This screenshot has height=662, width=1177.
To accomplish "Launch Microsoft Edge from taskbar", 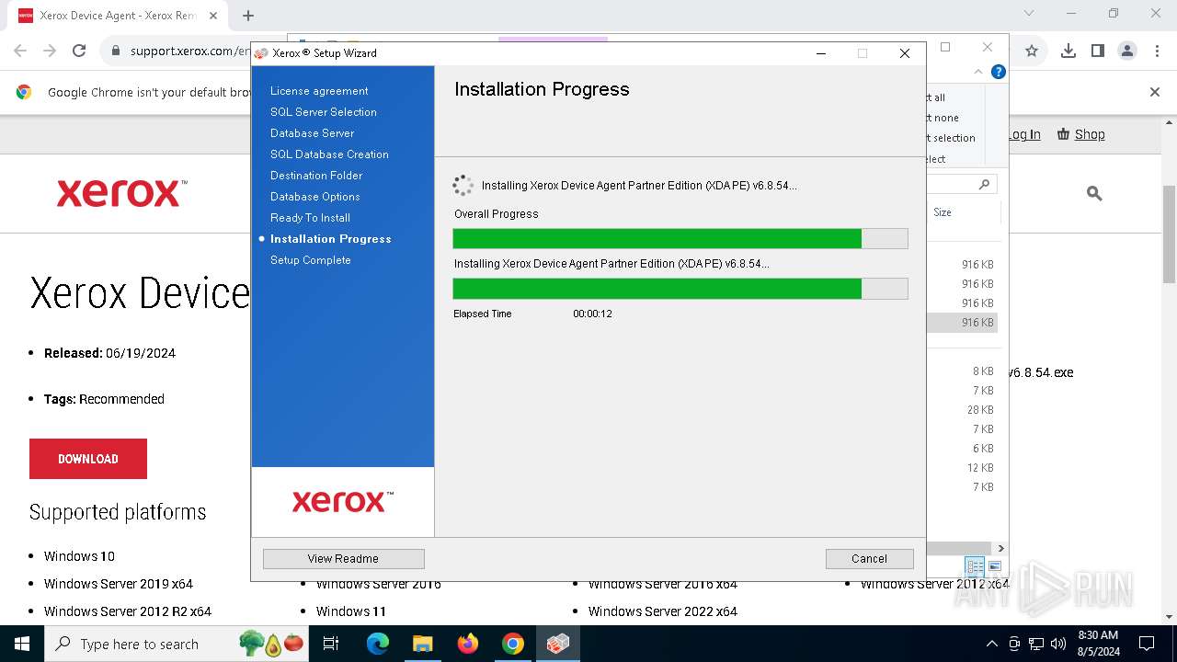I will [378, 644].
